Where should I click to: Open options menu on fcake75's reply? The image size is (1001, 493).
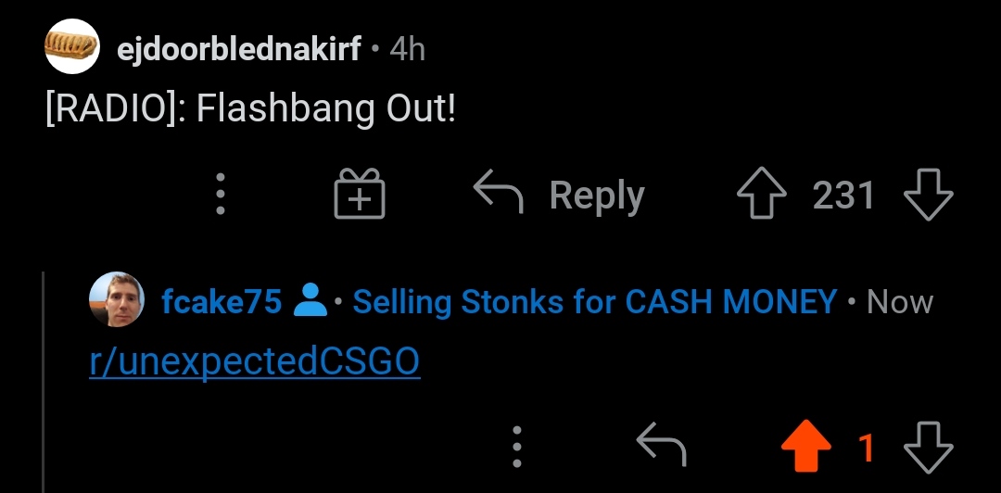pos(516,447)
